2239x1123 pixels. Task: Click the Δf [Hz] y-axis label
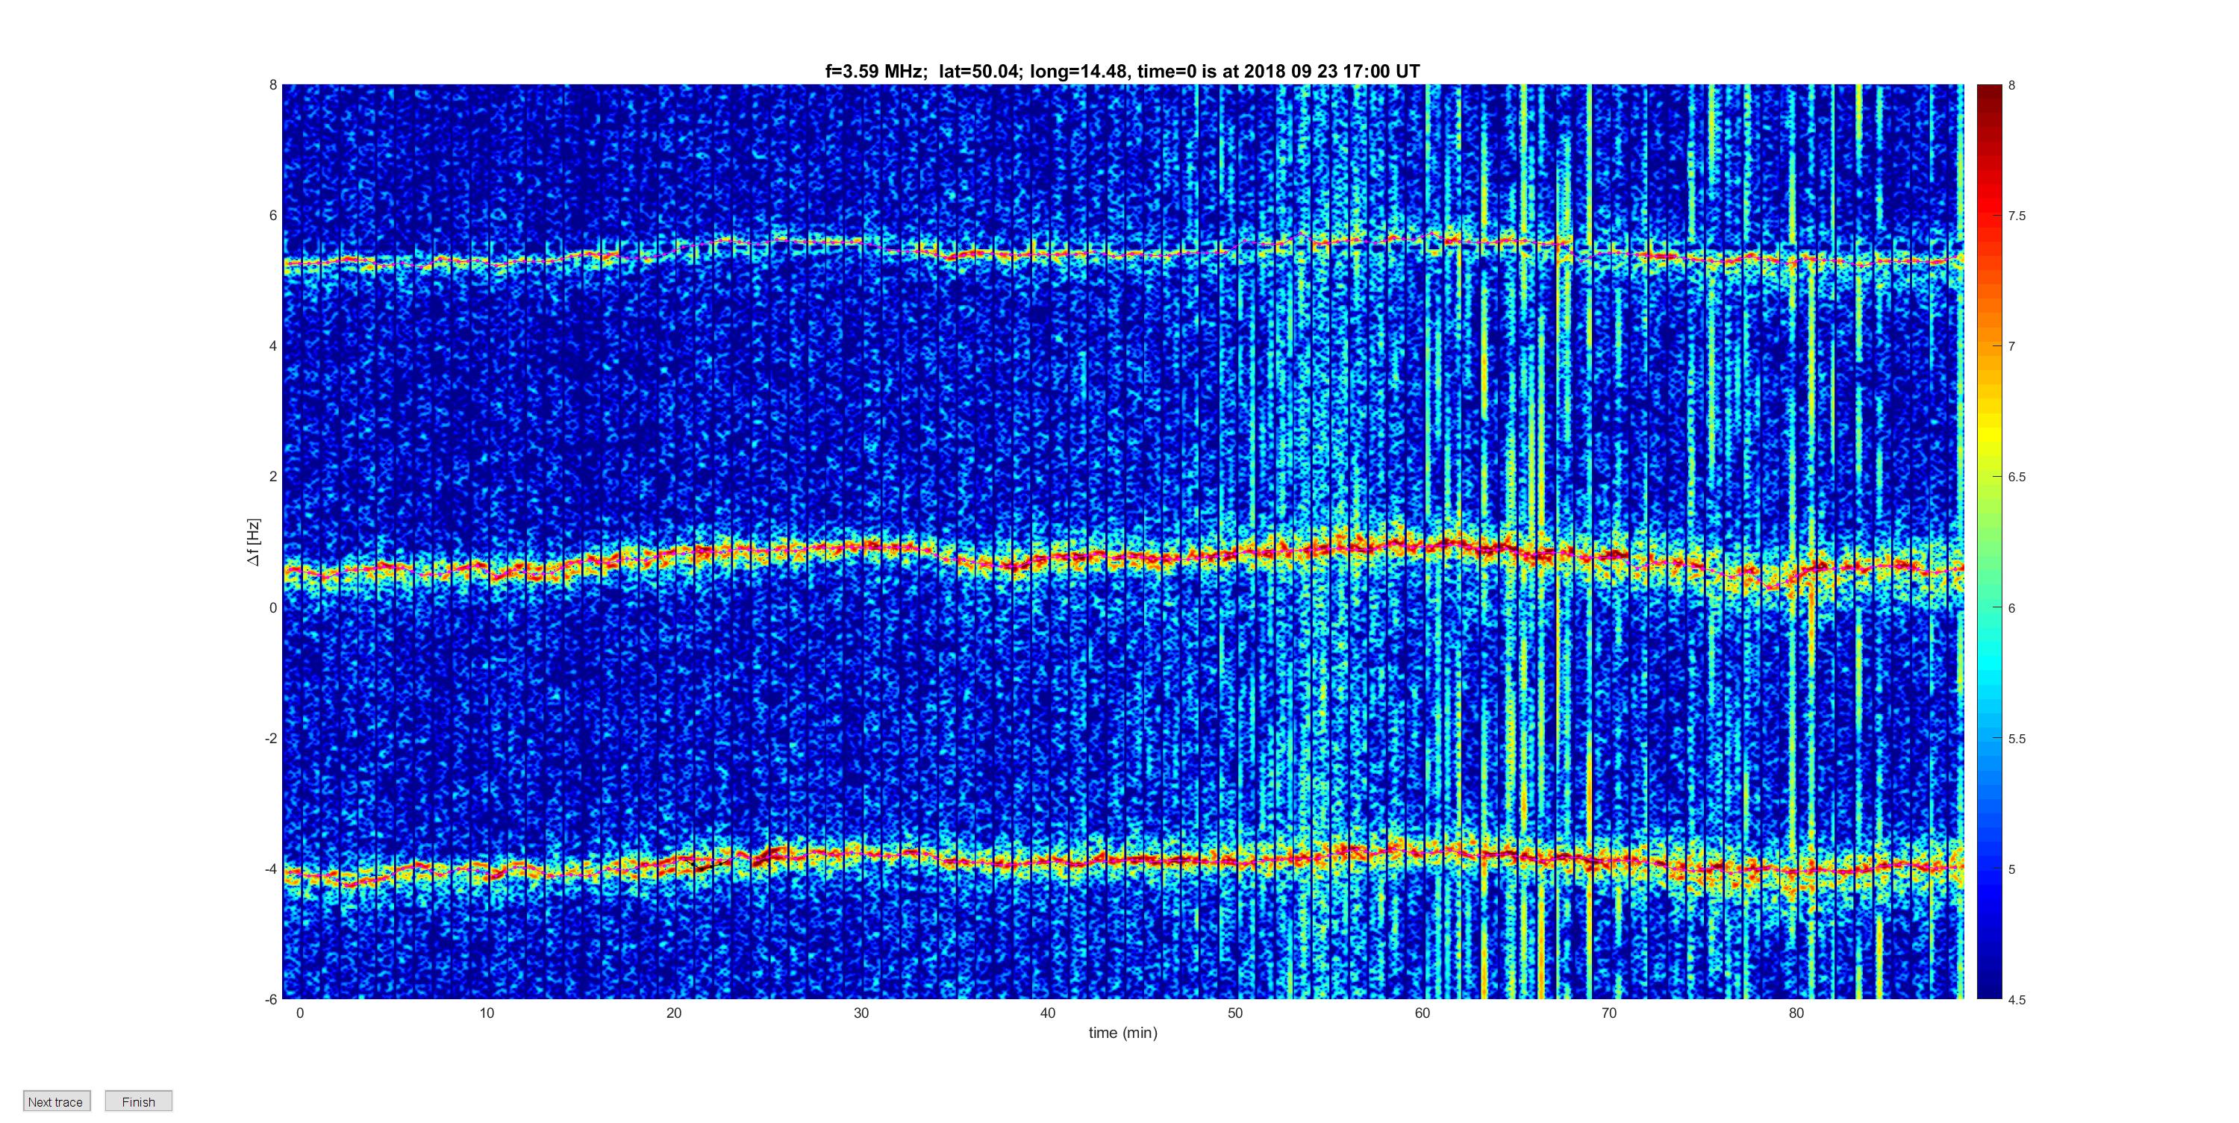click(x=254, y=542)
